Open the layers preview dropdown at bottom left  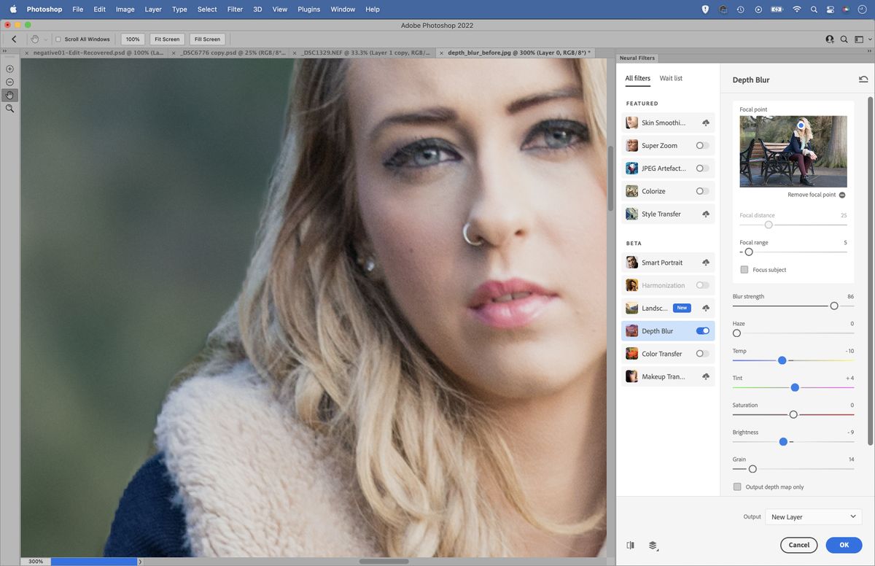pyautogui.click(x=653, y=545)
